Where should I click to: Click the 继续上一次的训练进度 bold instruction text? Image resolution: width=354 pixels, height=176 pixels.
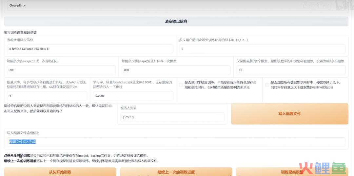click(20, 161)
